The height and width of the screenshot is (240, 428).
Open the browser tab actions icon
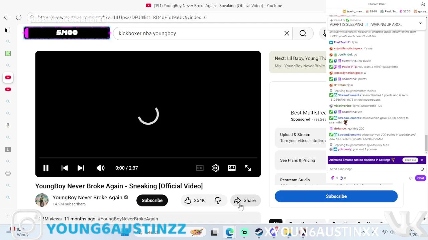pos(8,30)
